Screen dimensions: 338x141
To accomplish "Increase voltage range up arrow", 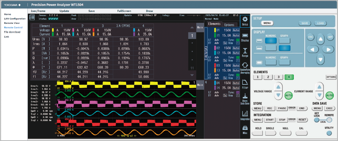I will [278, 87].
